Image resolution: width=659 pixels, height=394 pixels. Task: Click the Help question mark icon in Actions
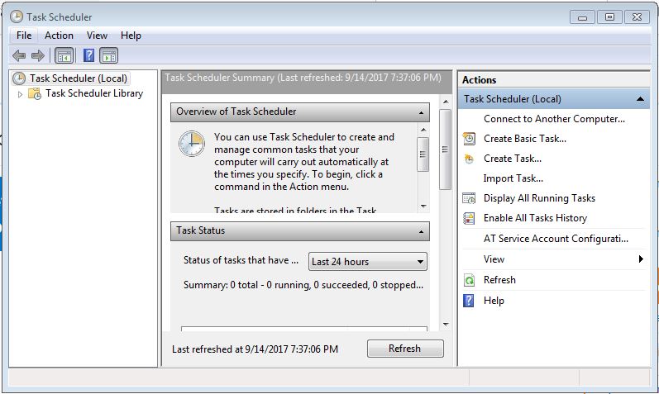pyautogui.click(x=468, y=301)
